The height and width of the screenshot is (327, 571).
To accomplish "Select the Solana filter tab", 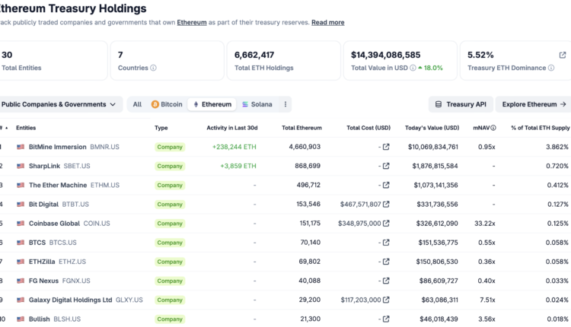I will pos(257,104).
